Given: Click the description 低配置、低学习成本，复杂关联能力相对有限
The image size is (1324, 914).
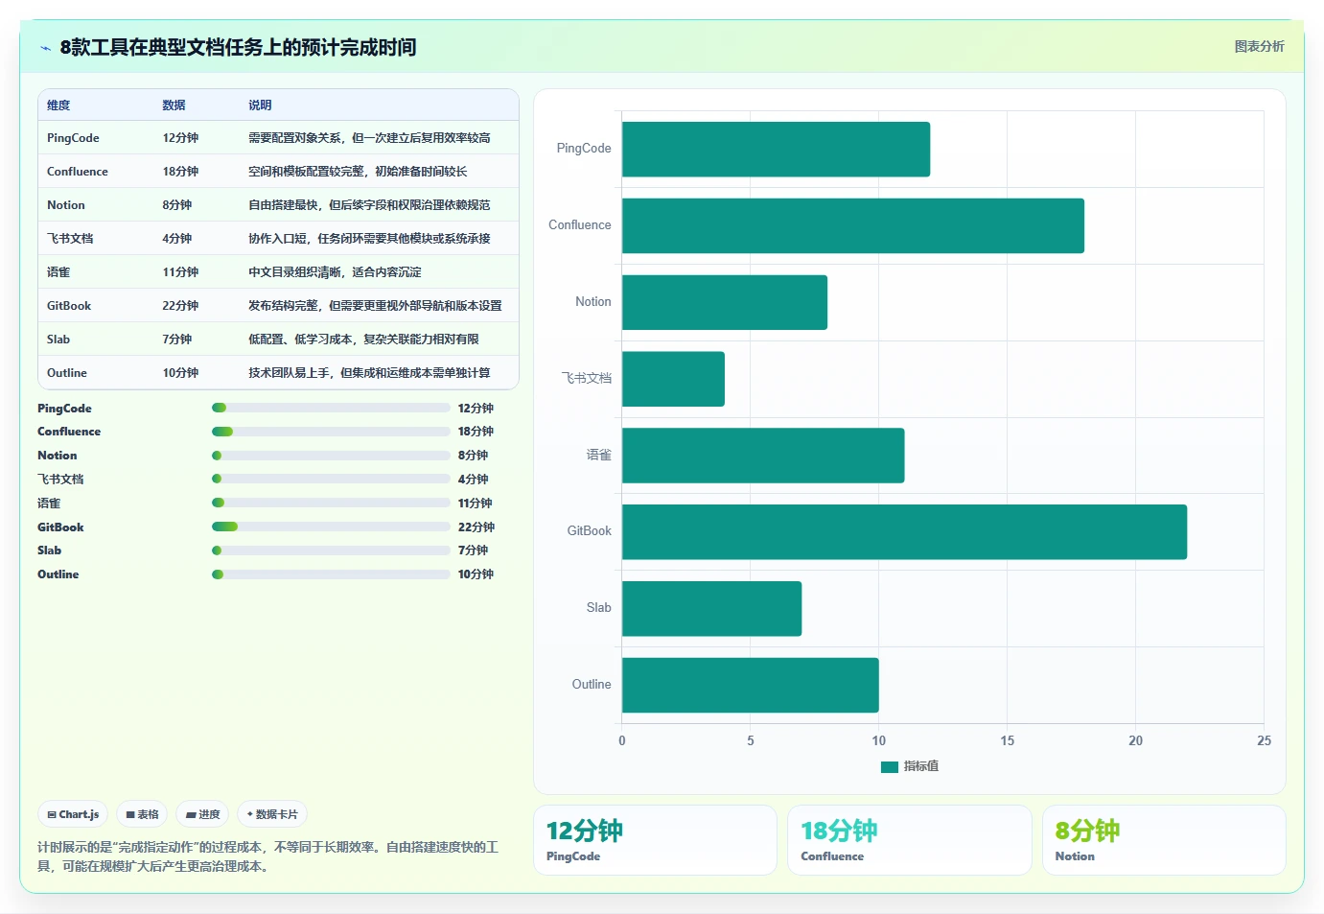Looking at the screenshot, I should (x=363, y=340).
